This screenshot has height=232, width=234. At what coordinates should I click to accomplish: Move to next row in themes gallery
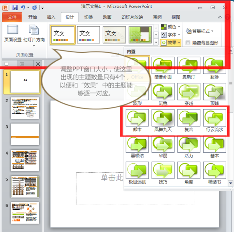click(156, 35)
